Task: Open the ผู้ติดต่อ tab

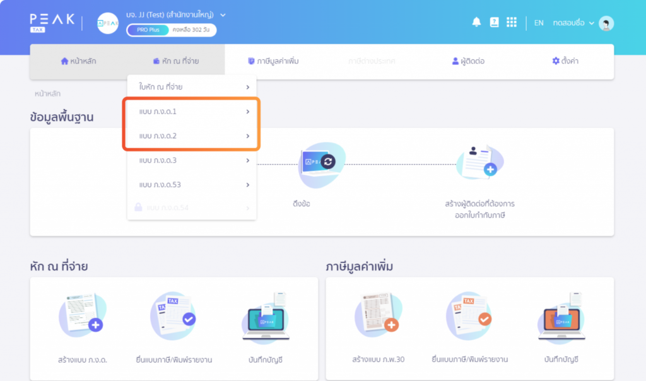Action: point(468,61)
